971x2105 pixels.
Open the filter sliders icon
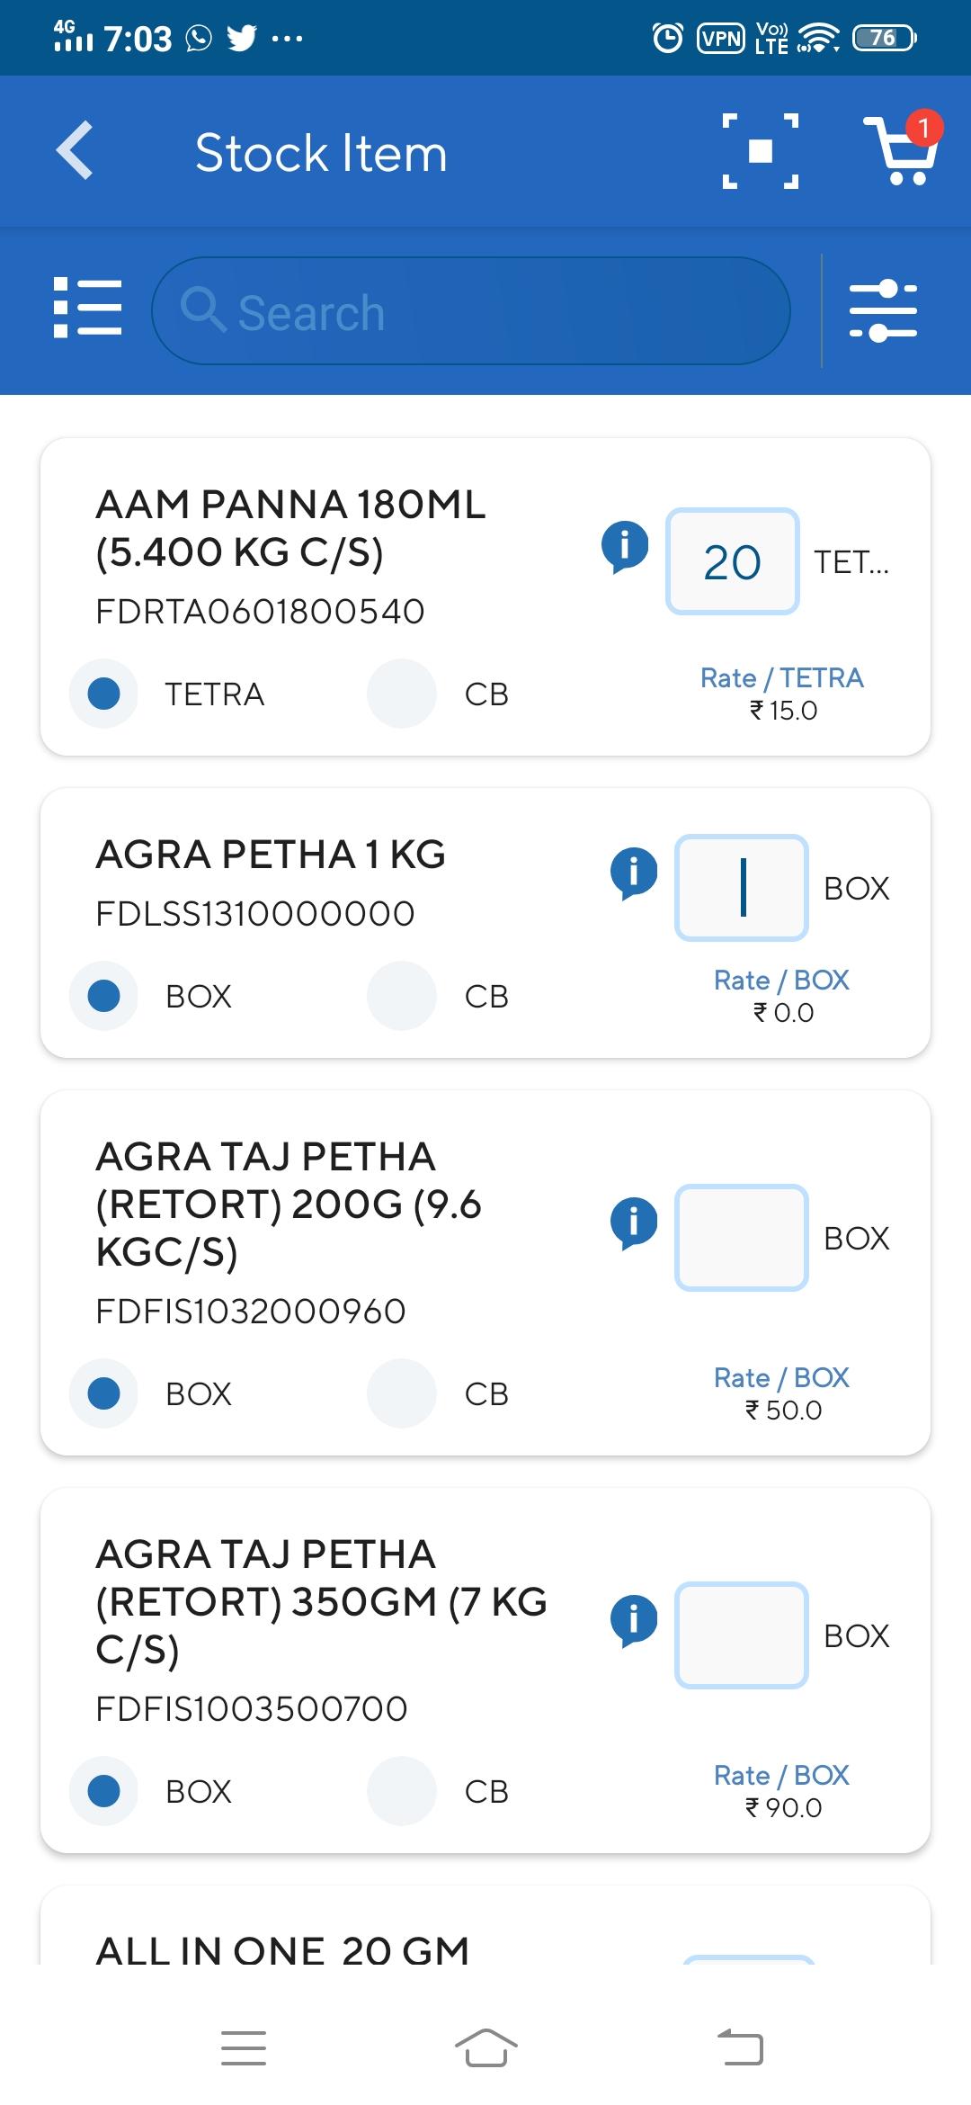click(x=883, y=310)
